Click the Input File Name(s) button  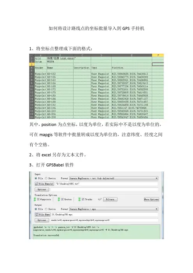(x=44, y=184)
